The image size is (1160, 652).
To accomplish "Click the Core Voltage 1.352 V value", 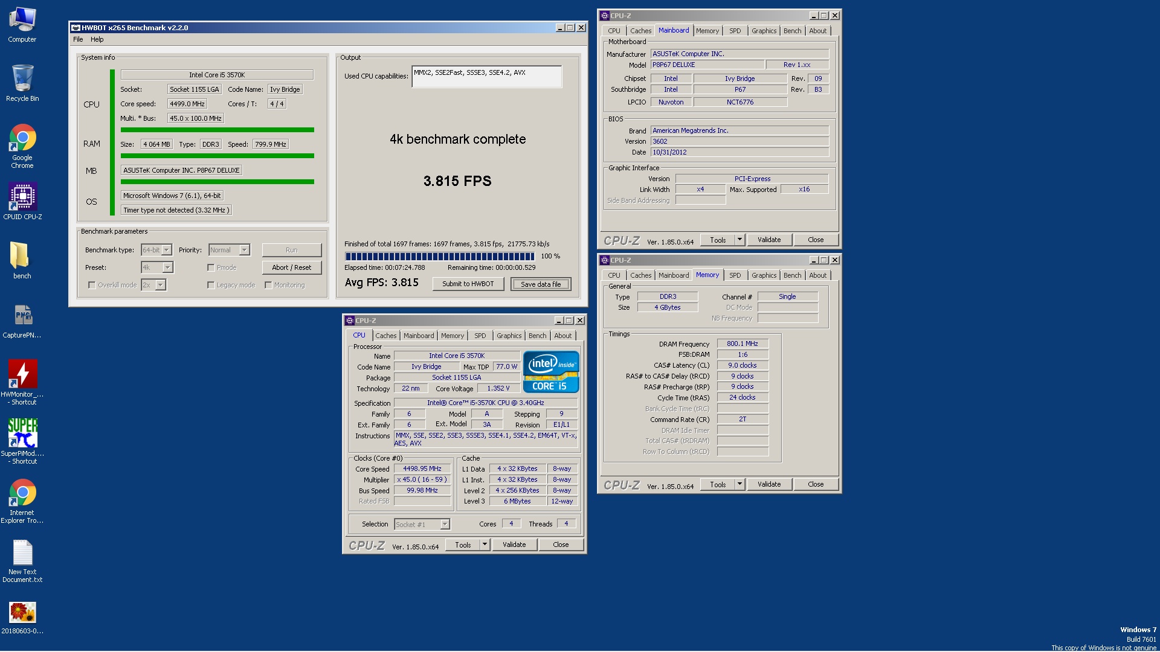I will point(498,388).
